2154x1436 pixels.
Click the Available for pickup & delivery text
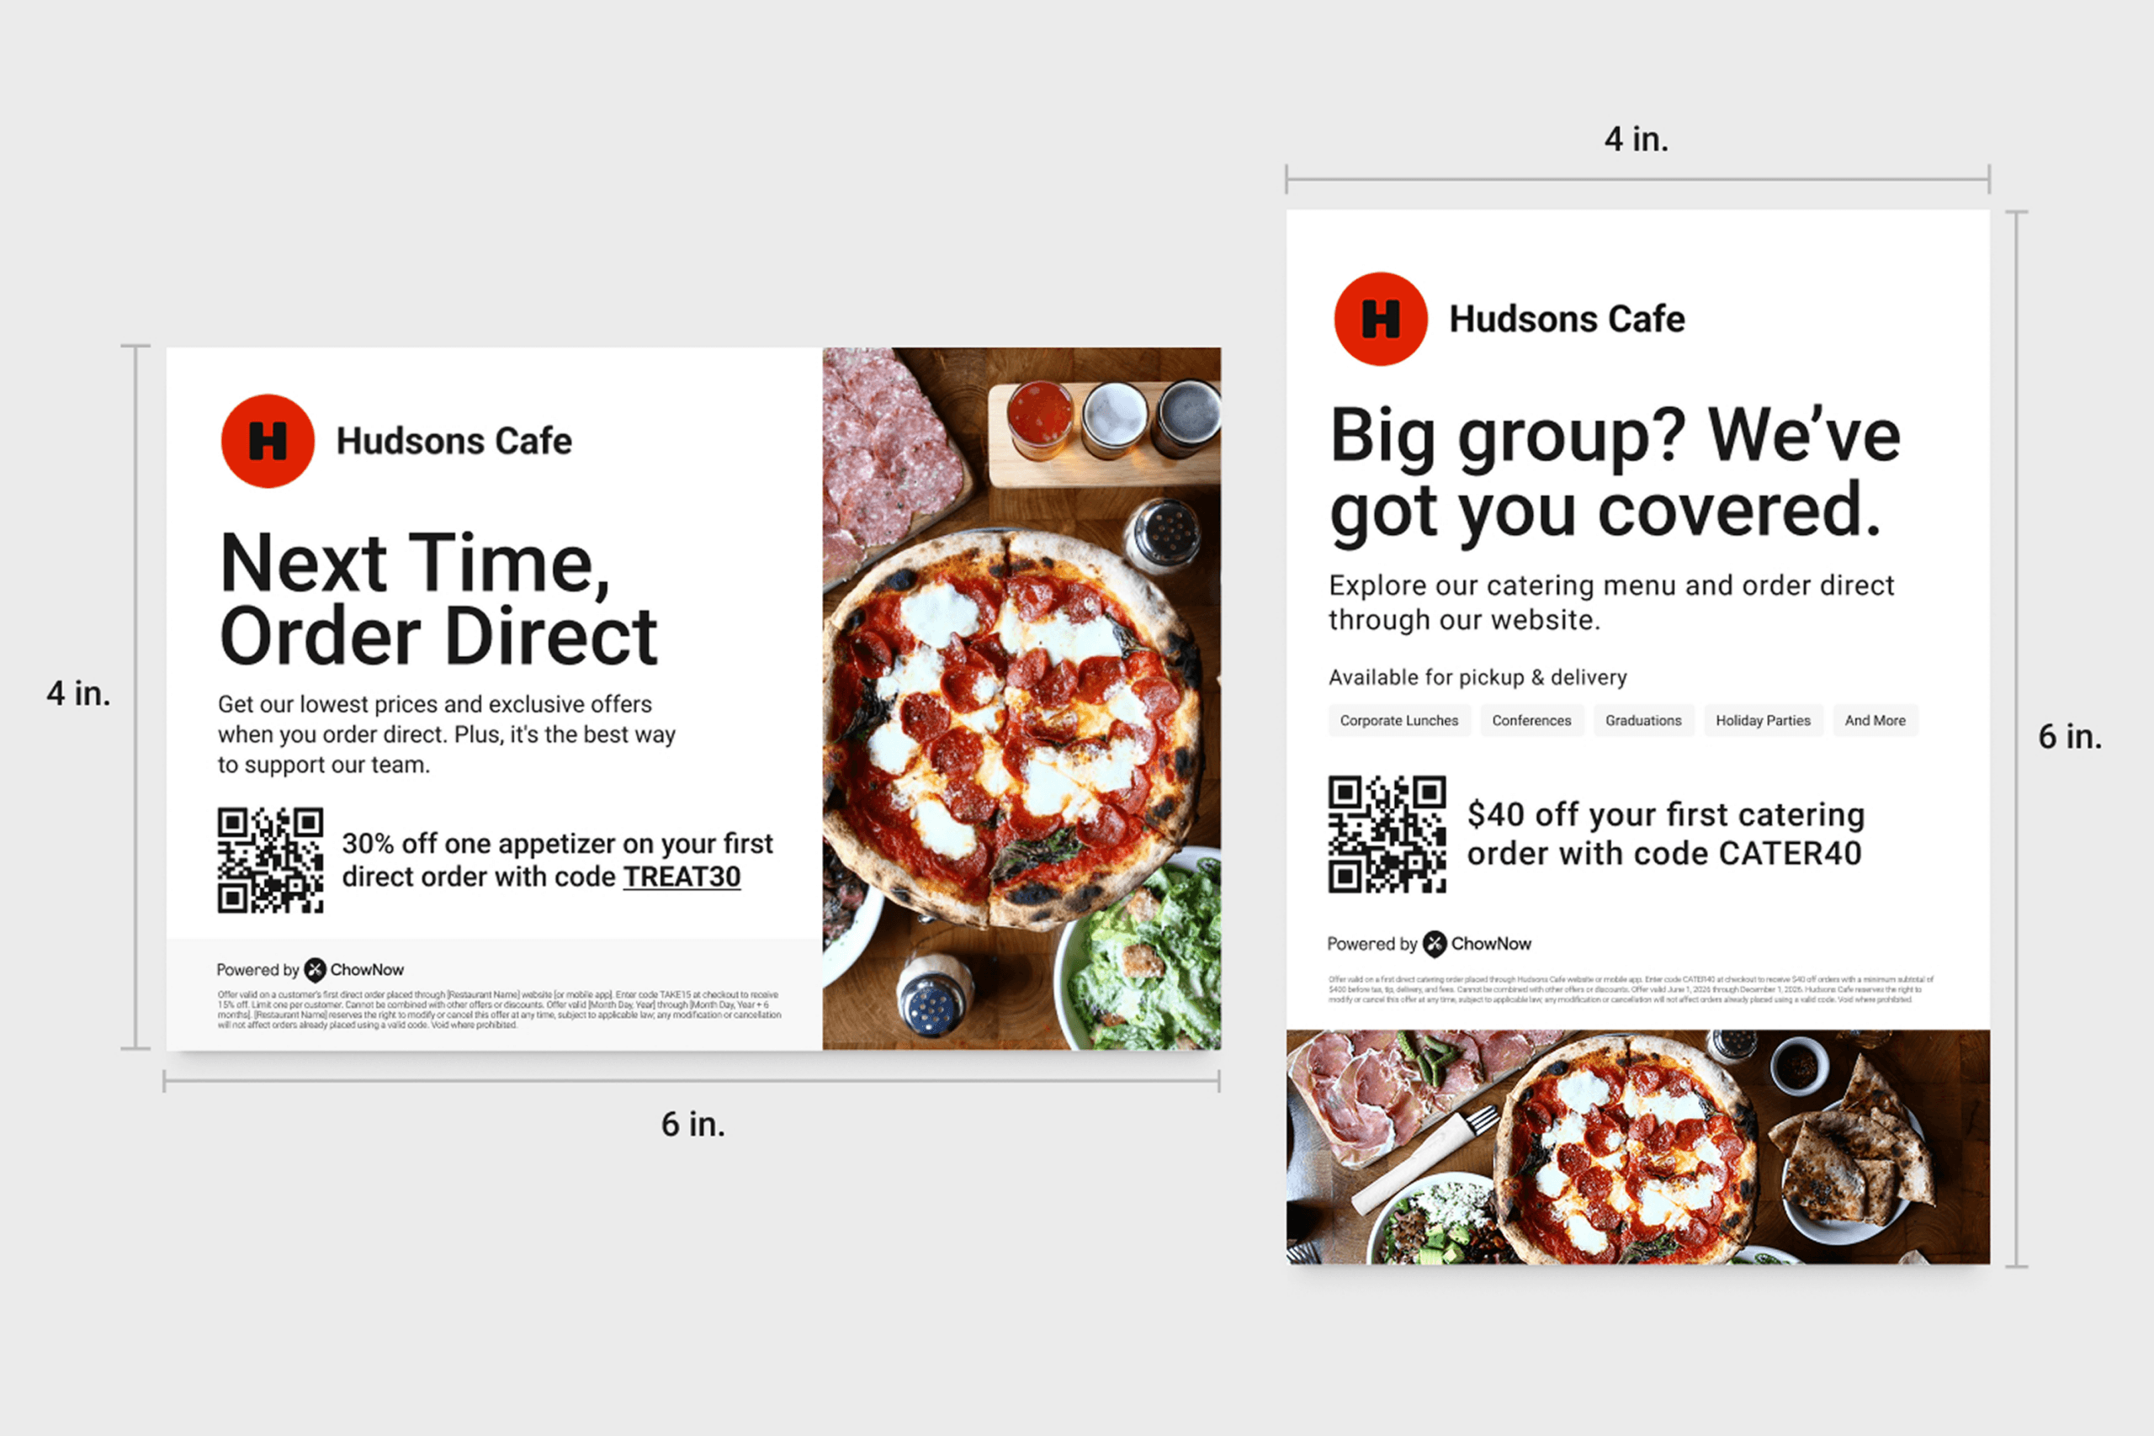point(1478,678)
